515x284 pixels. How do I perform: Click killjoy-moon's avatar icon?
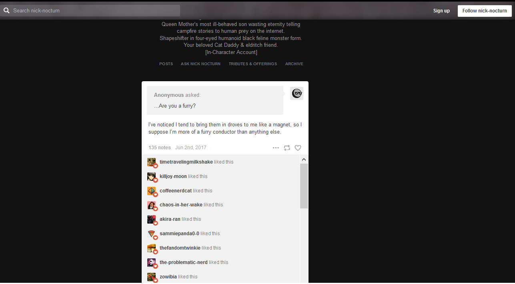click(x=151, y=176)
